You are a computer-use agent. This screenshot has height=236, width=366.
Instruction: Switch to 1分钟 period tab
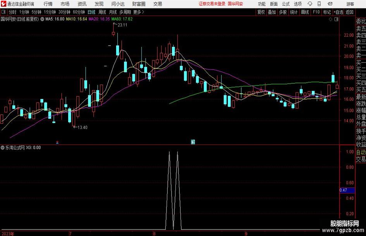(x=24, y=12)
